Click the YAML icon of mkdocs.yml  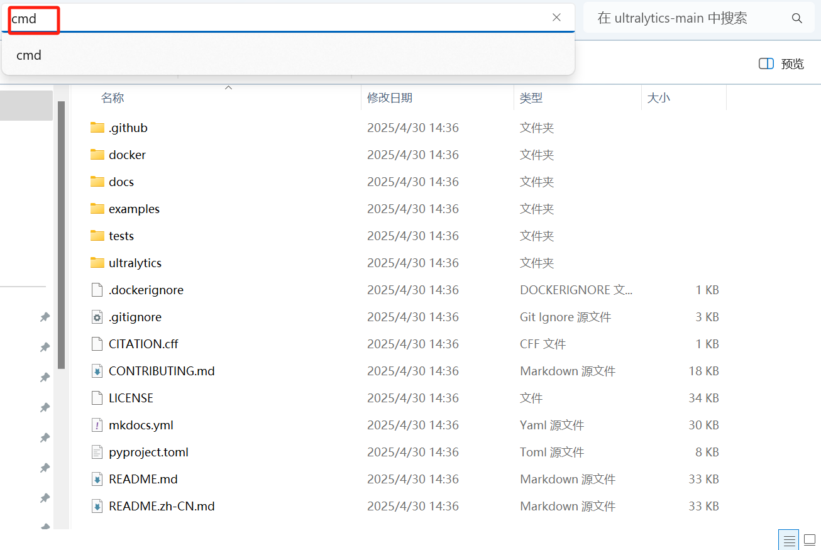[97, 425]
